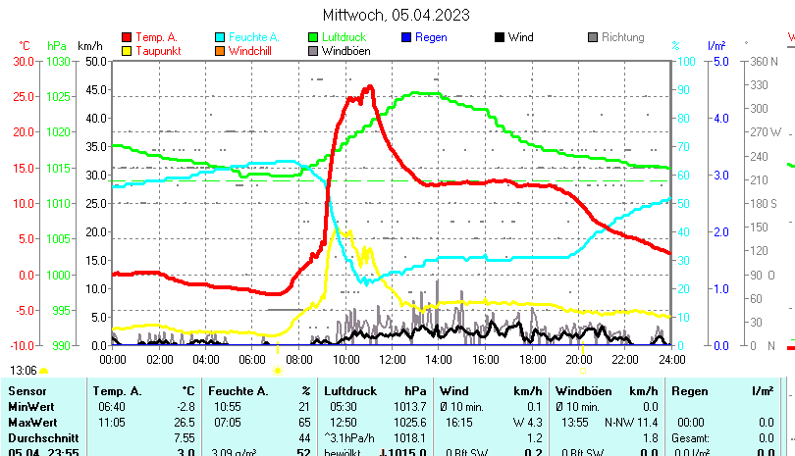795x456 pixels.
Task: Click the 12:00 label on the time axis
Action: click(x=392, y=359)
